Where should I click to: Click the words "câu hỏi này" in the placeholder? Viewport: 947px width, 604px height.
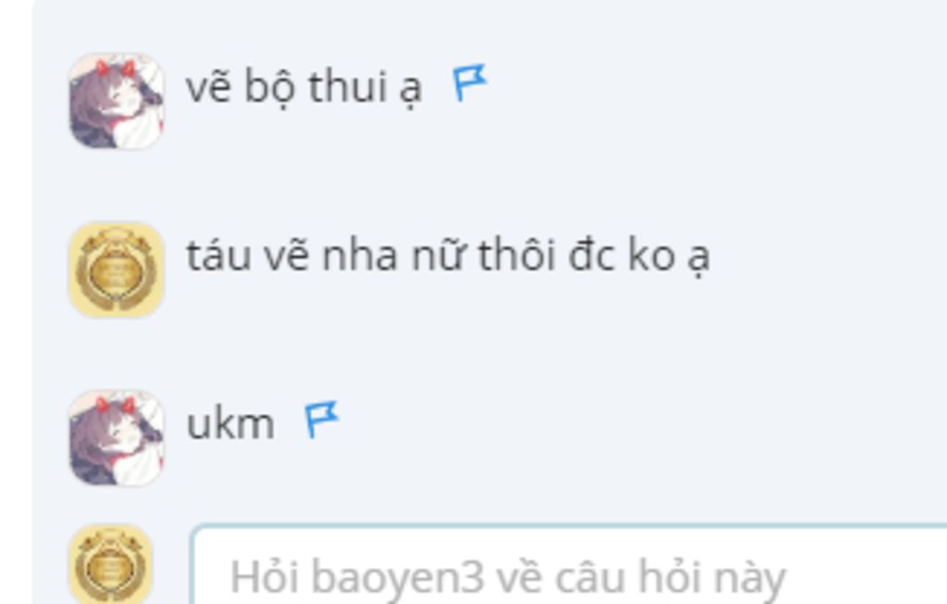pos(670,577)
